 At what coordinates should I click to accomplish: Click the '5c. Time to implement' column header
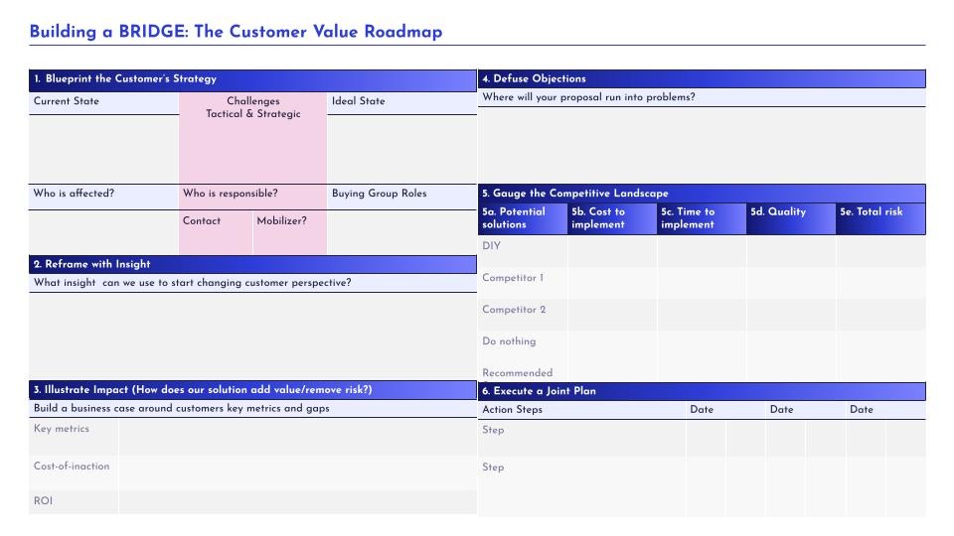[x=702, y=218]
